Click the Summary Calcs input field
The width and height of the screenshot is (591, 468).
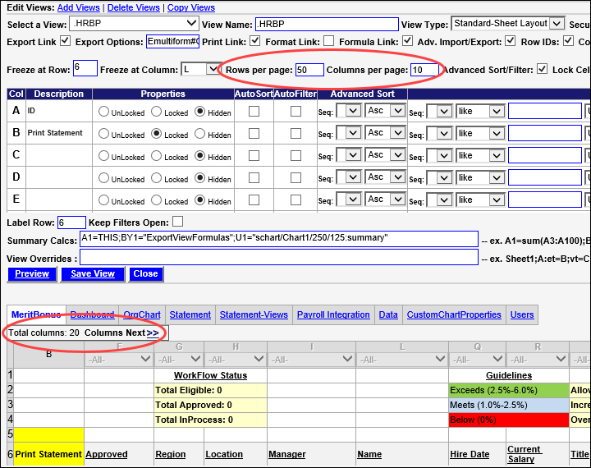[x=278, y=238]
